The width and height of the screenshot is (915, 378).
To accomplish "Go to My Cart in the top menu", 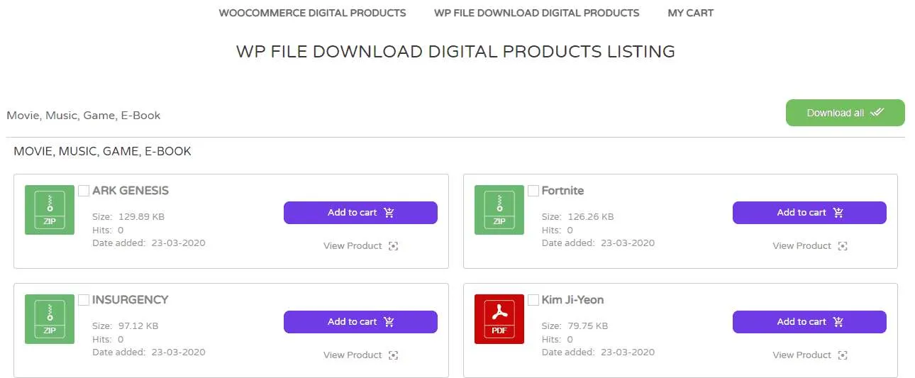I will [690, 13].
